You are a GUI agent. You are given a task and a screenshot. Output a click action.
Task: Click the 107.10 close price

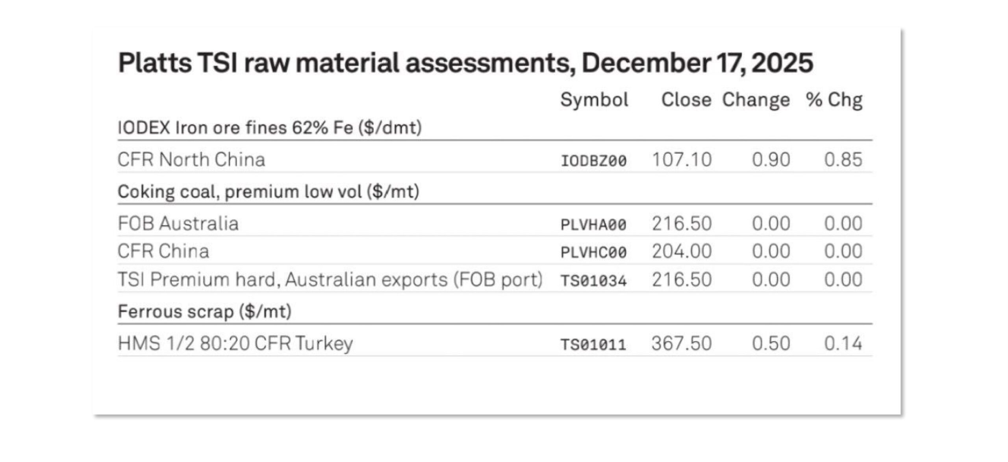coord(682,160)
